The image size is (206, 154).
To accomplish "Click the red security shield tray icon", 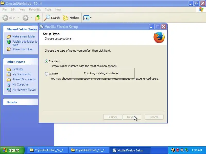I will tap(177, 150).
